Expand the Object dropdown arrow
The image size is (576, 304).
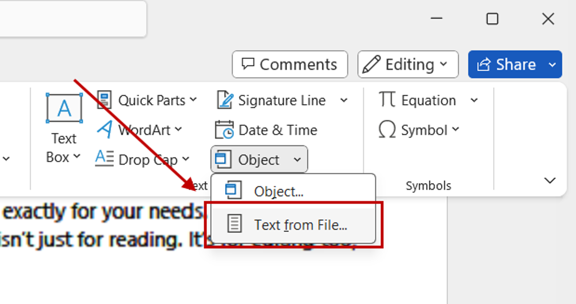coord(298,159)
